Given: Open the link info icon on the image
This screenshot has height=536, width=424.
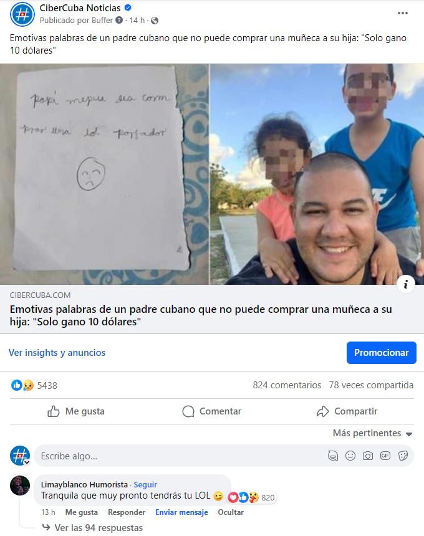Looking at the screenshot, I should [x=406, y=284].
